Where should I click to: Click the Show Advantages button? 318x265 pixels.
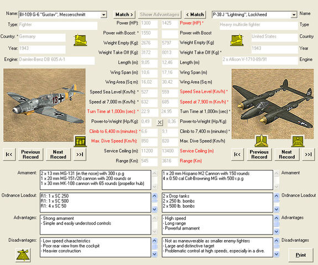tap(160, 14)
